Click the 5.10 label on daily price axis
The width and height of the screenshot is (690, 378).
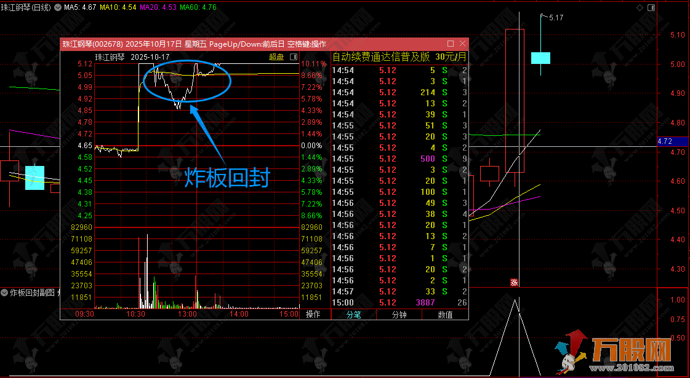[677, 34]
